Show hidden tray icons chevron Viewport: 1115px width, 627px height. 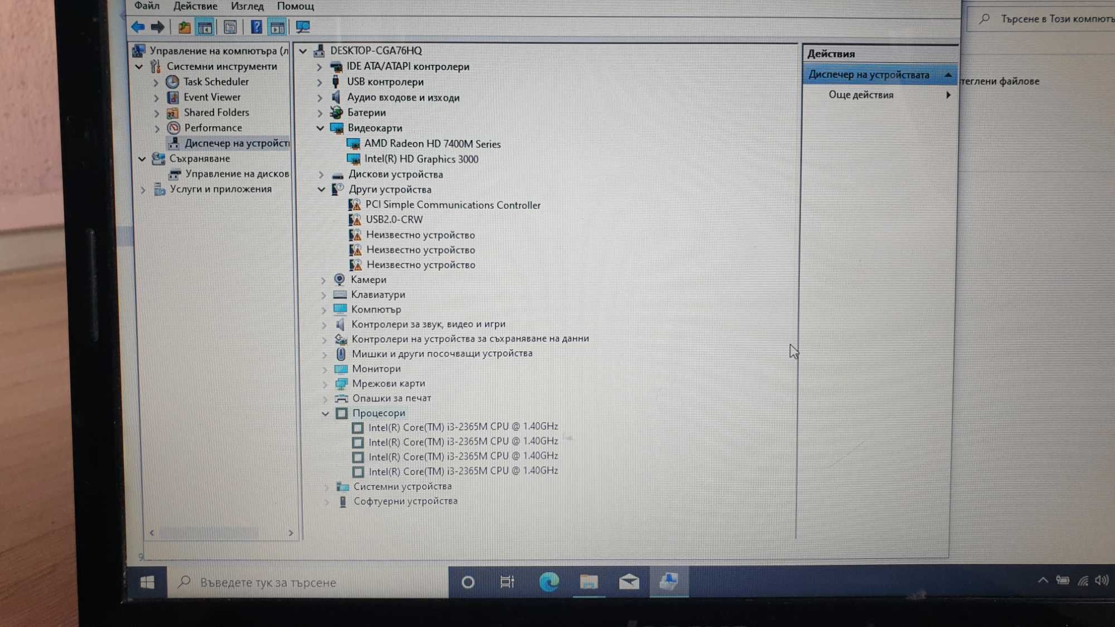[x=1043, y=580]
